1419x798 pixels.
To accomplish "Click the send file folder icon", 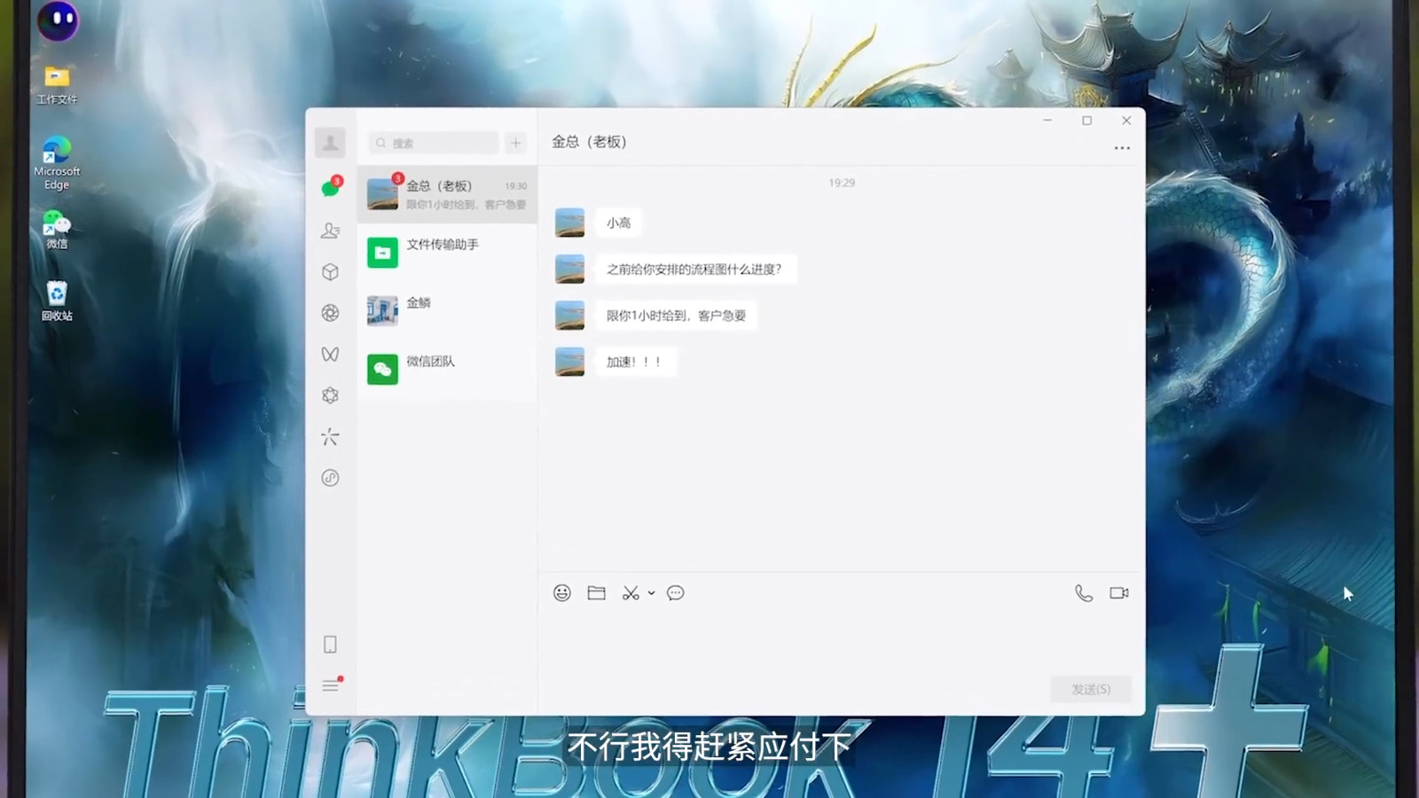I will pos(597,593).
